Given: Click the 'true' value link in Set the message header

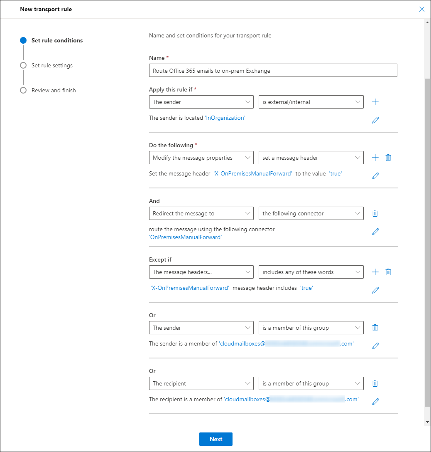Looking at the screenshot, I should coord(335,173).
